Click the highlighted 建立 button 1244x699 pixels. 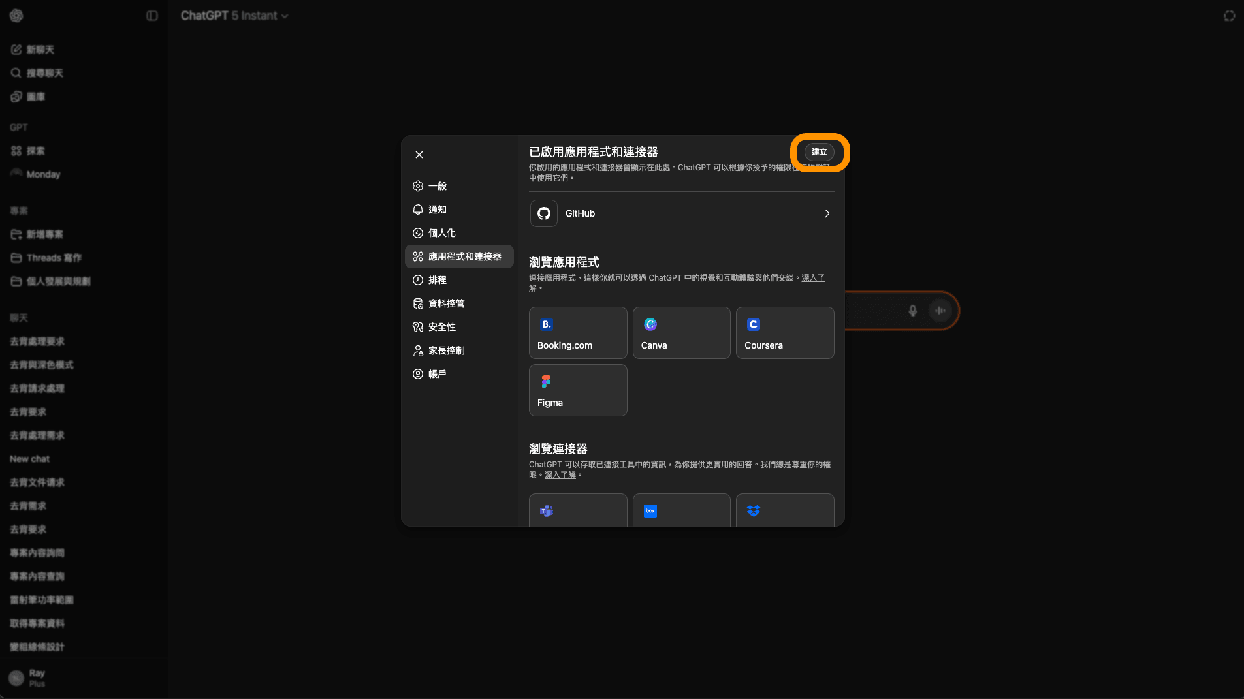pos(820,152)
